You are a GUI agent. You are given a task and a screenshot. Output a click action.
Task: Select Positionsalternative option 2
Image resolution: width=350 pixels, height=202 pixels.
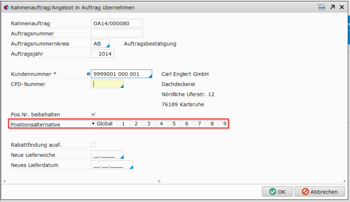click(x=131, y=124)
